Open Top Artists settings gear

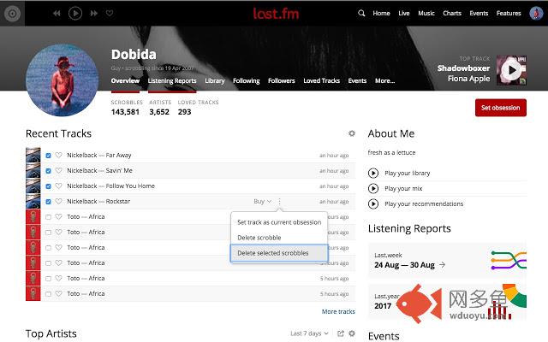(352, 333)
